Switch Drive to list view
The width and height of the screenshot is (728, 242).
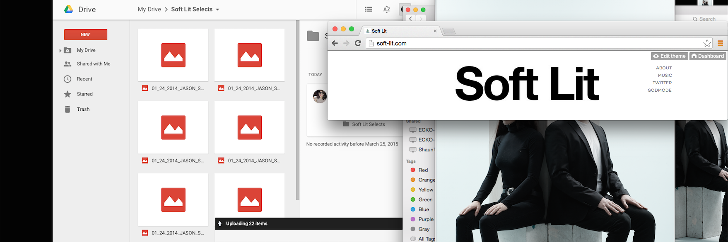(x=369, y=9)
